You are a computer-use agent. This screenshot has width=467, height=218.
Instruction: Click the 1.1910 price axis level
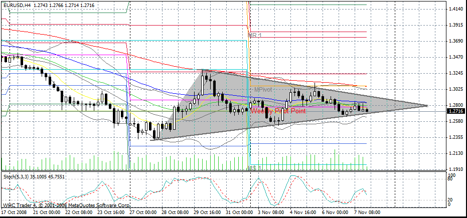point(456,169)
